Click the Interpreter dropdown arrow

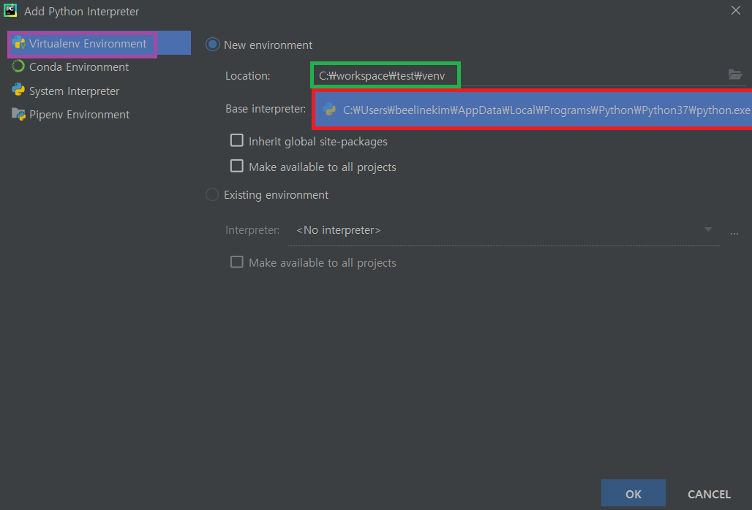coord(707,229)
